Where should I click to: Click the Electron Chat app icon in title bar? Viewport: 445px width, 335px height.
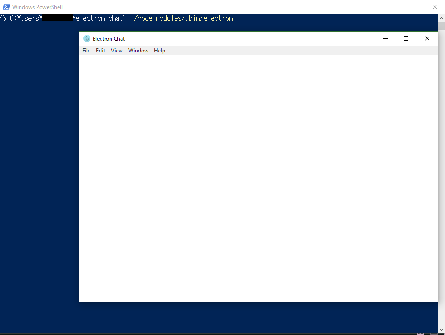pyautogui.click(x=87, y=39)
